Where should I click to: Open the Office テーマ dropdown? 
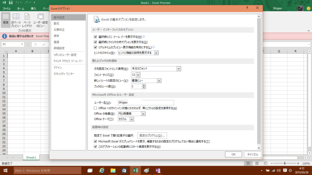(x=131, y=119)
